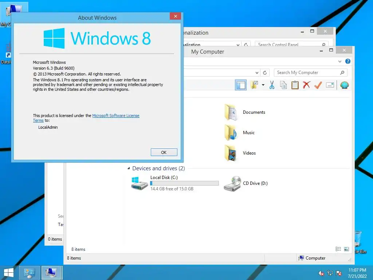The height and width of the screenshot is (280, 373).
Task: Select the CD Drive (D:)
Action: pos(246,183)
